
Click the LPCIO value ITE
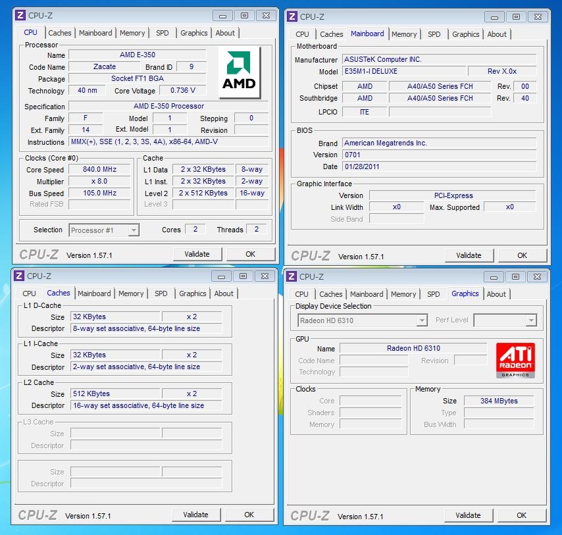(365, 112)
